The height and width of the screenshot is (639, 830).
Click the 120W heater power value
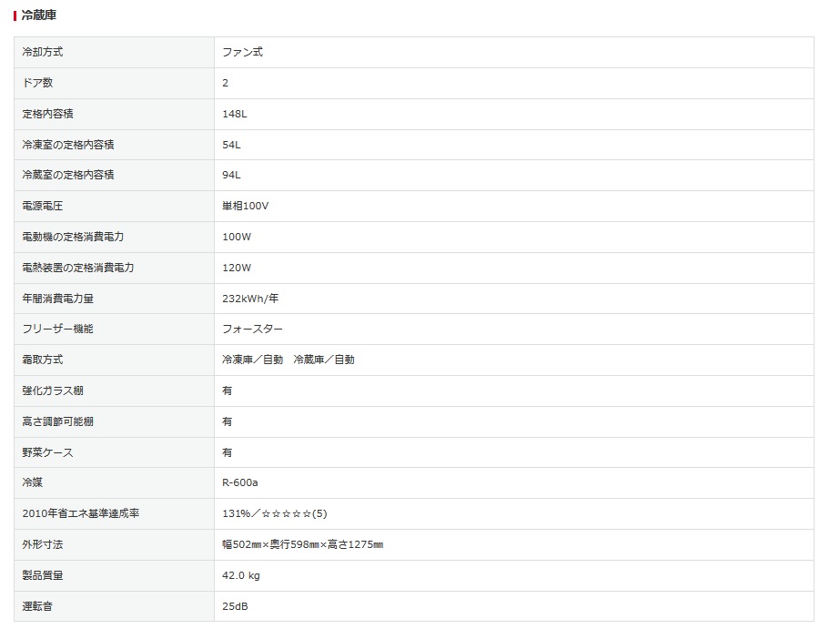tap(237, 269)
